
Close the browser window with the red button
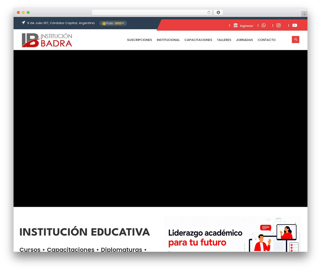[x=18, y=12]
